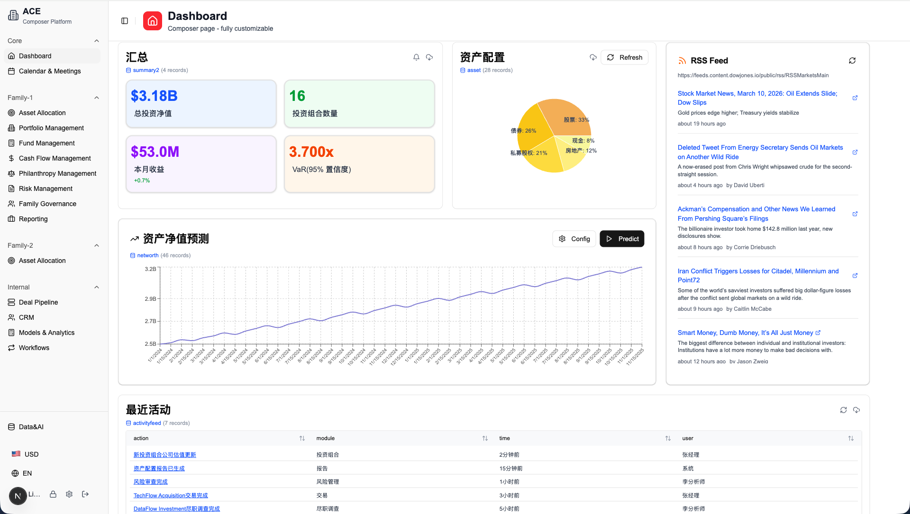Sort the time column in activity table

[x=668, y=438]
